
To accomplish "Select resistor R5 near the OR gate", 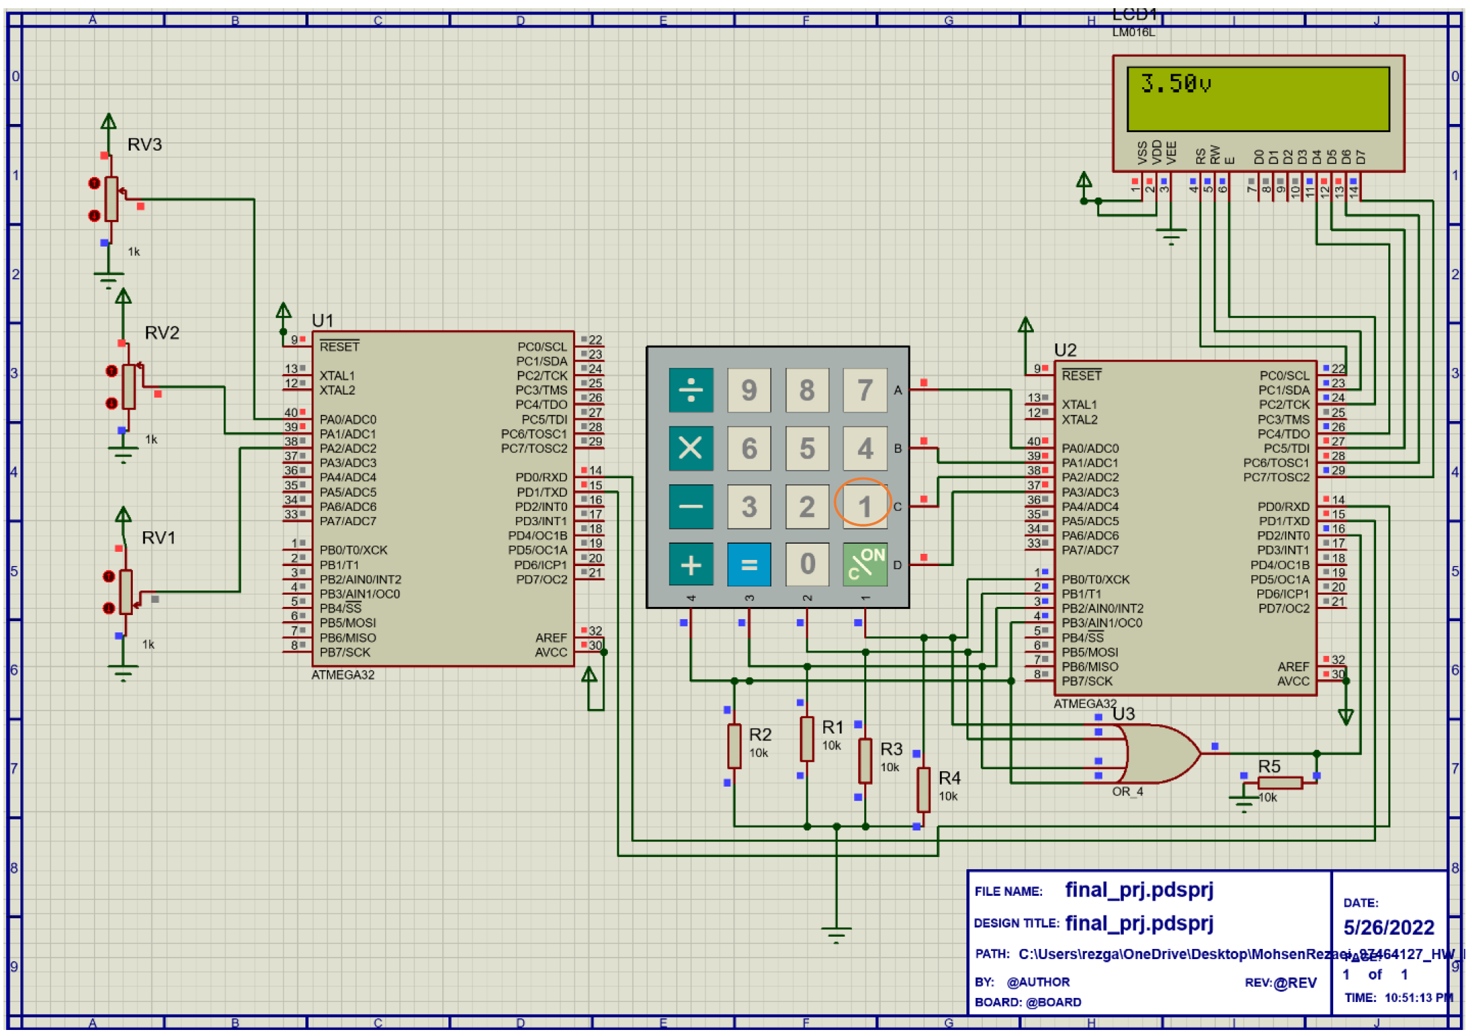I will 1280,782.
